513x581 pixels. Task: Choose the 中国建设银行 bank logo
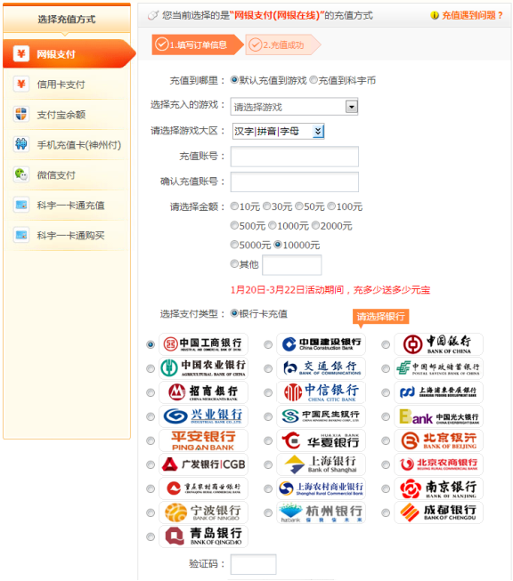click(x=321, y=344)
